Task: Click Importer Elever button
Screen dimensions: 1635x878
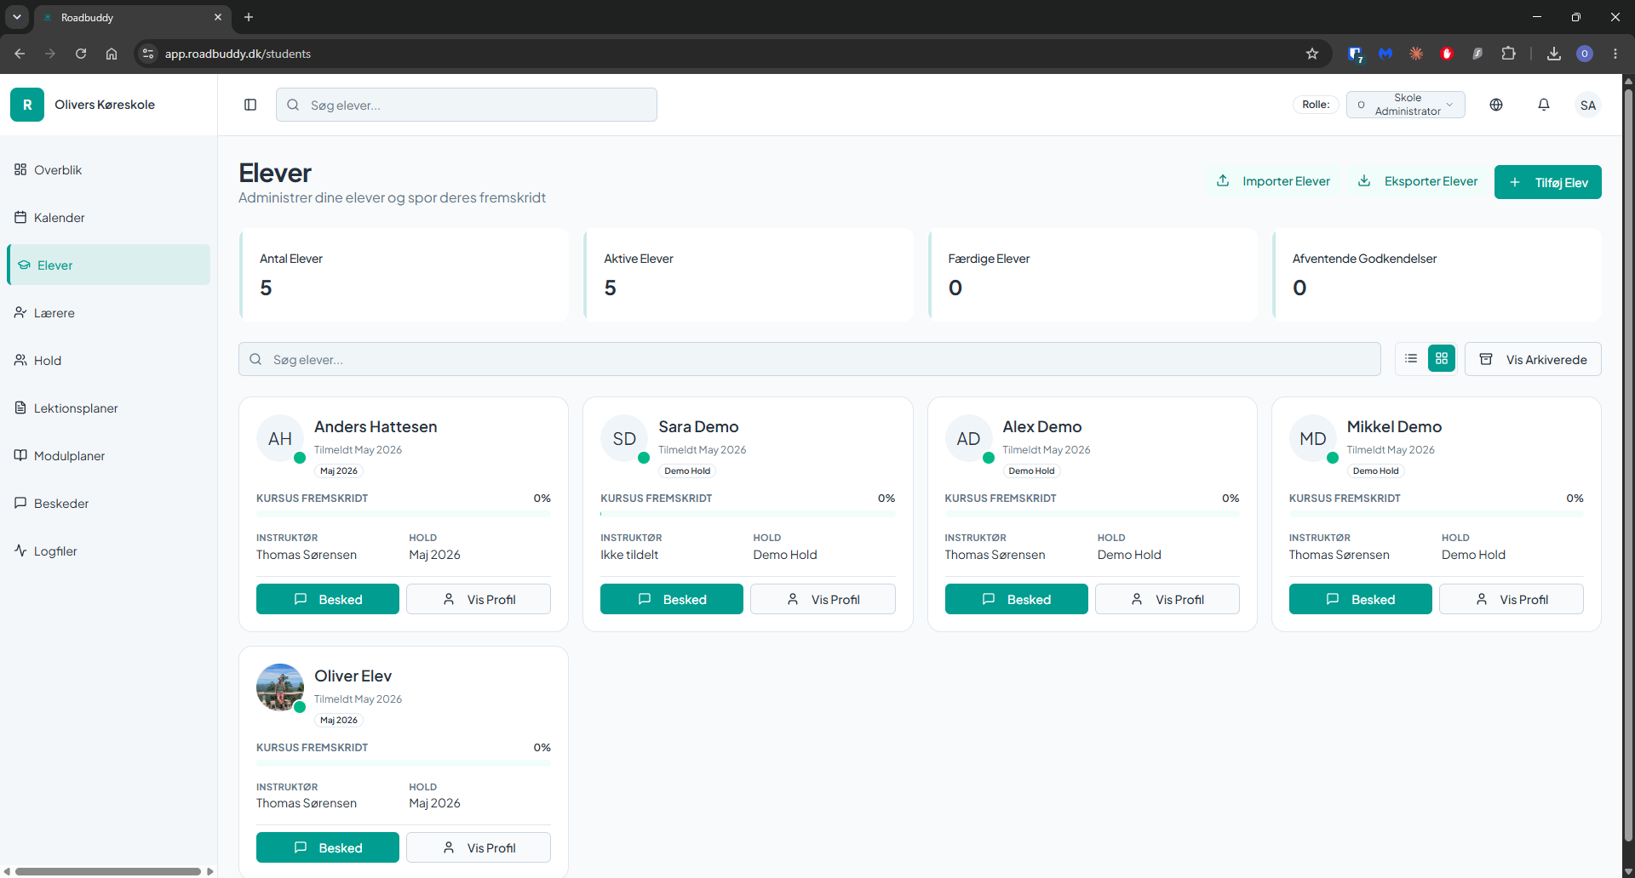Action: coord(1273,181)
